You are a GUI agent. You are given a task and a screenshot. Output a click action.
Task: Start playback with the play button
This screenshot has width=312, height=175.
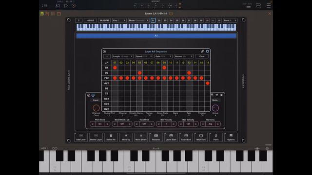tap(66, 6)
